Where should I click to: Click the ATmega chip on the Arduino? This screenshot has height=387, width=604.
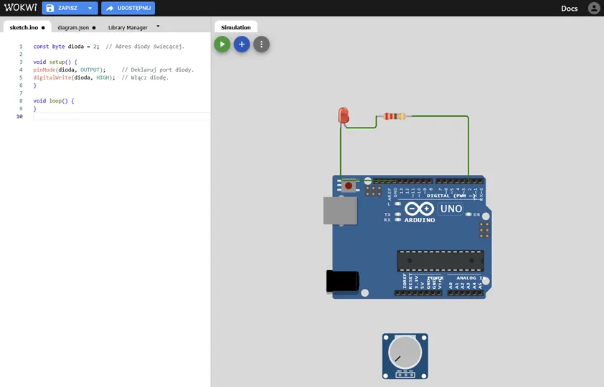click(x=440, y=261)
